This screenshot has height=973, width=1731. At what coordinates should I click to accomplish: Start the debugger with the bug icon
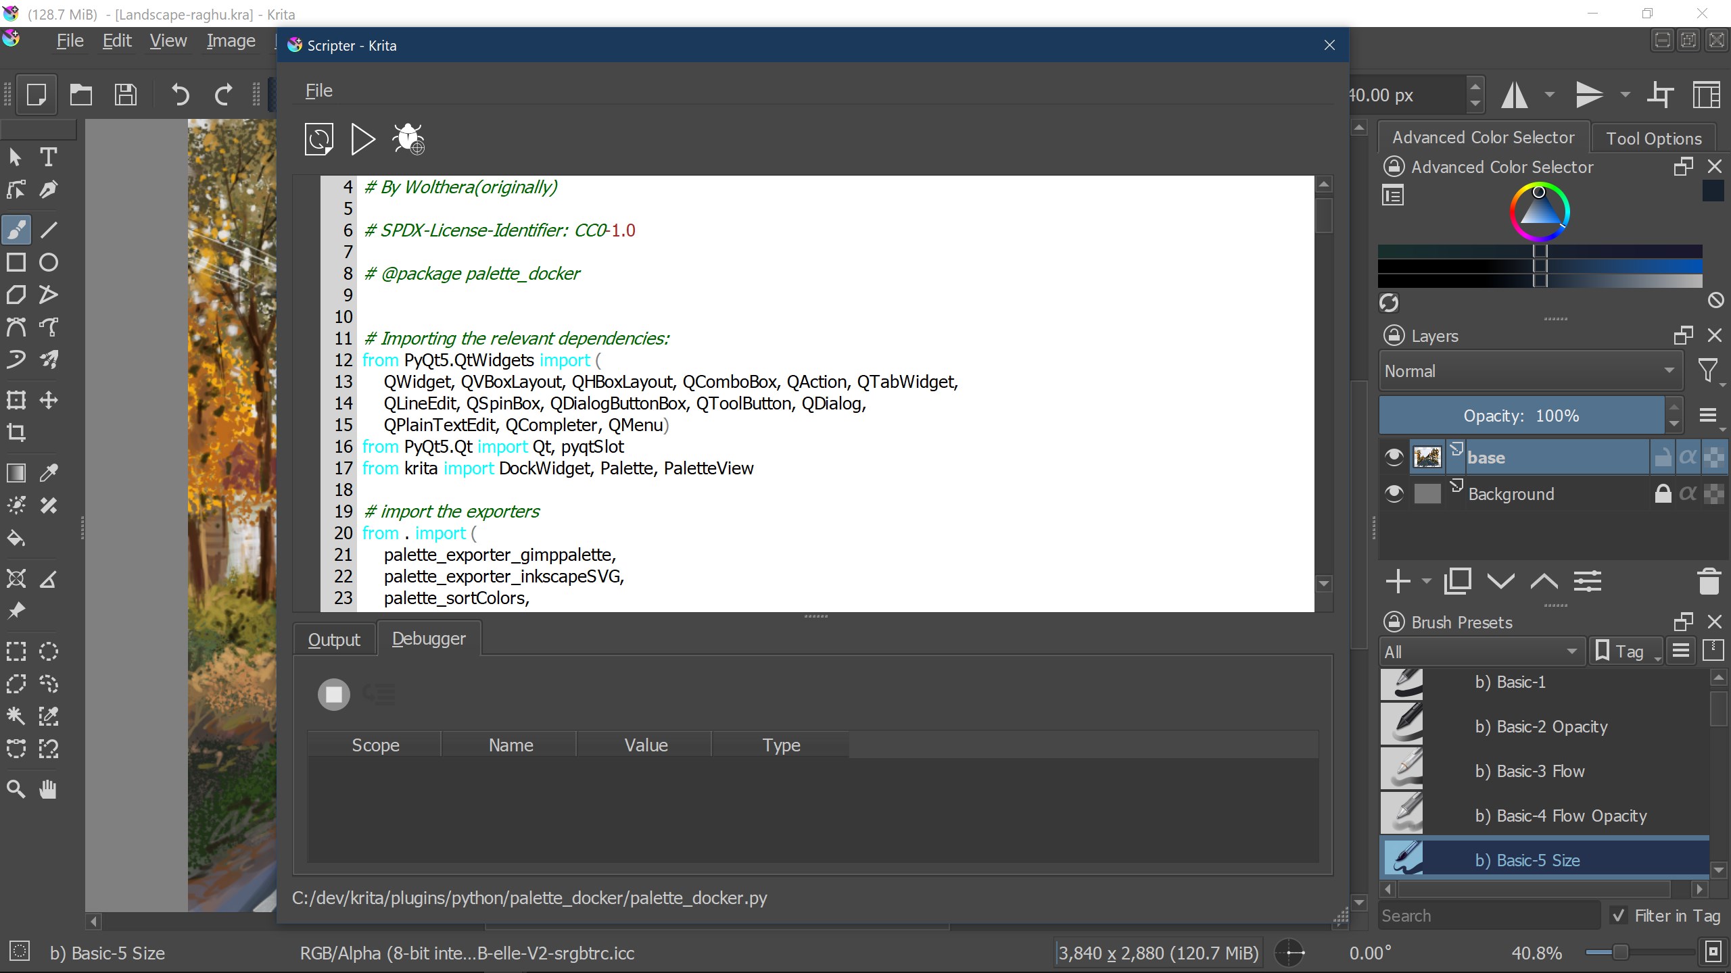point(407,139)
